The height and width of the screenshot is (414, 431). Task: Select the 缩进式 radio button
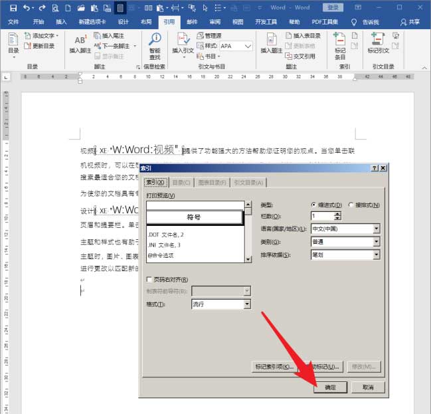coord(314,205)
